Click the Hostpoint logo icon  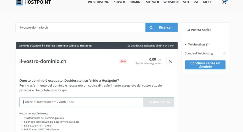pyautogui.click(x=19, y=2)
